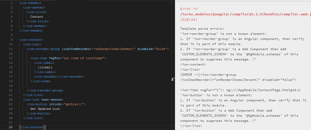Click the "getList()" handler string

(x=75, y=104)
